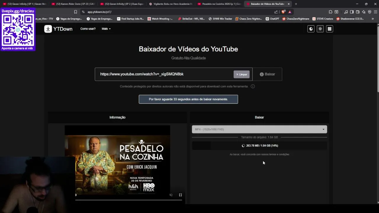Click the wait 33 seconds notice banner
This screenshot has width=379, height=213.
pos(188,99)
